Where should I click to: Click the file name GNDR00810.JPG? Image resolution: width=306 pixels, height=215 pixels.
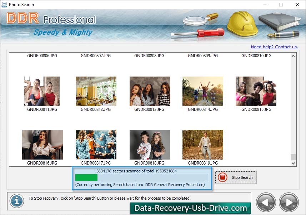pyautogui.click(x=256, y=56)
